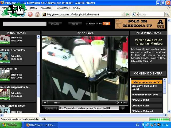
Task: Open the Historial menu
Action: pos(33,8)
